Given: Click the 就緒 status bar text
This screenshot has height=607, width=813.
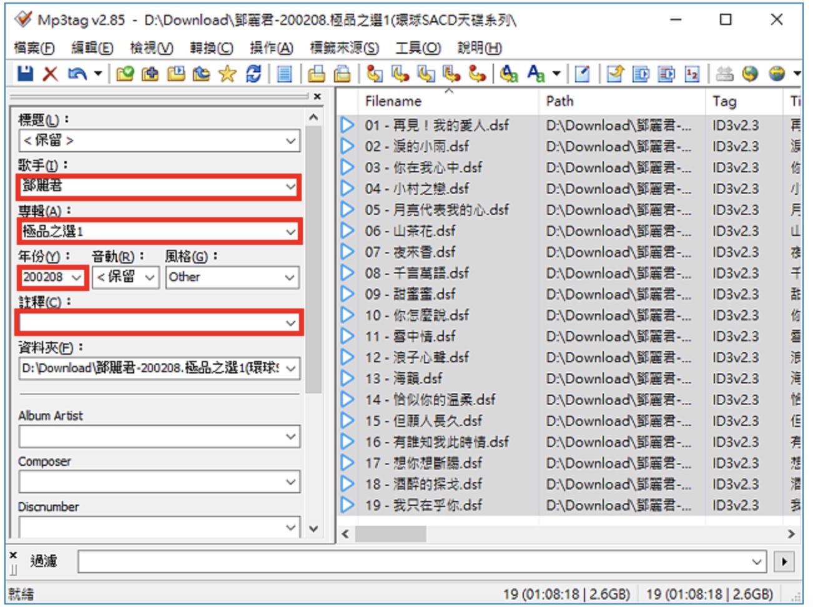Looking at the screenshot, I should 21,594.
